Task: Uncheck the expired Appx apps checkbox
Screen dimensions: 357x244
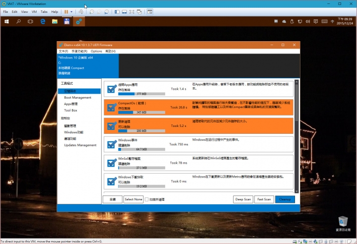Action: 112,89
